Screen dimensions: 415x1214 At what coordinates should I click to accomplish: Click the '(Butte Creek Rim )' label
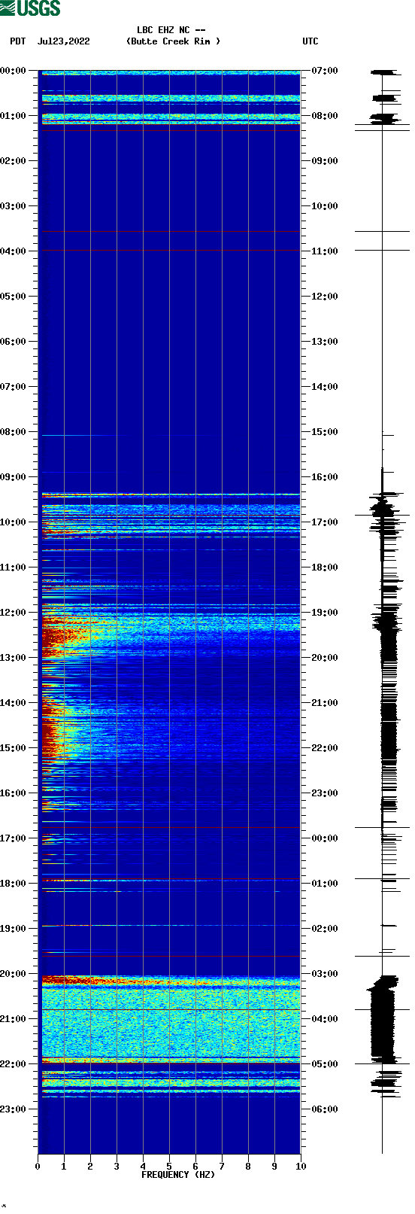[174, 41]
